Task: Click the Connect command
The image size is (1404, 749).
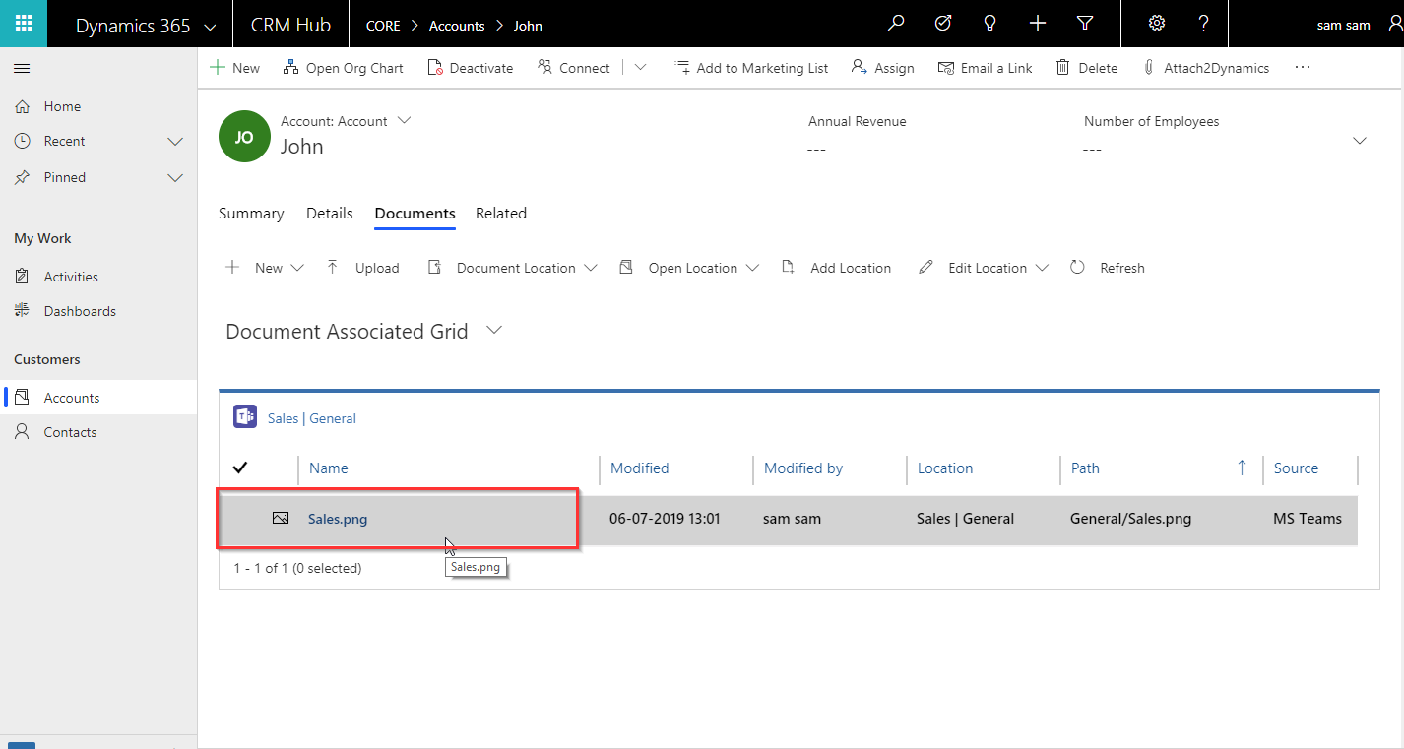Action: [574, 68]
